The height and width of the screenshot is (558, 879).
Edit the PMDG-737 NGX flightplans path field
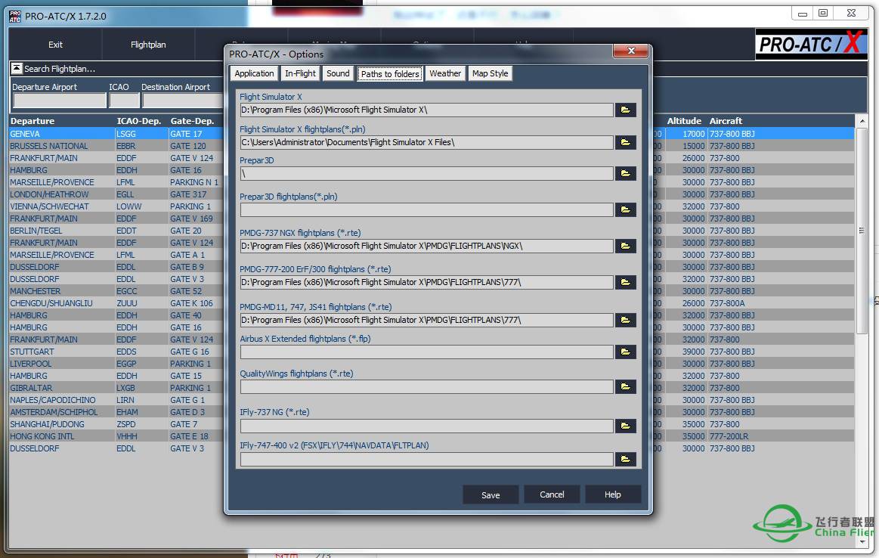(x=426, y=246)
